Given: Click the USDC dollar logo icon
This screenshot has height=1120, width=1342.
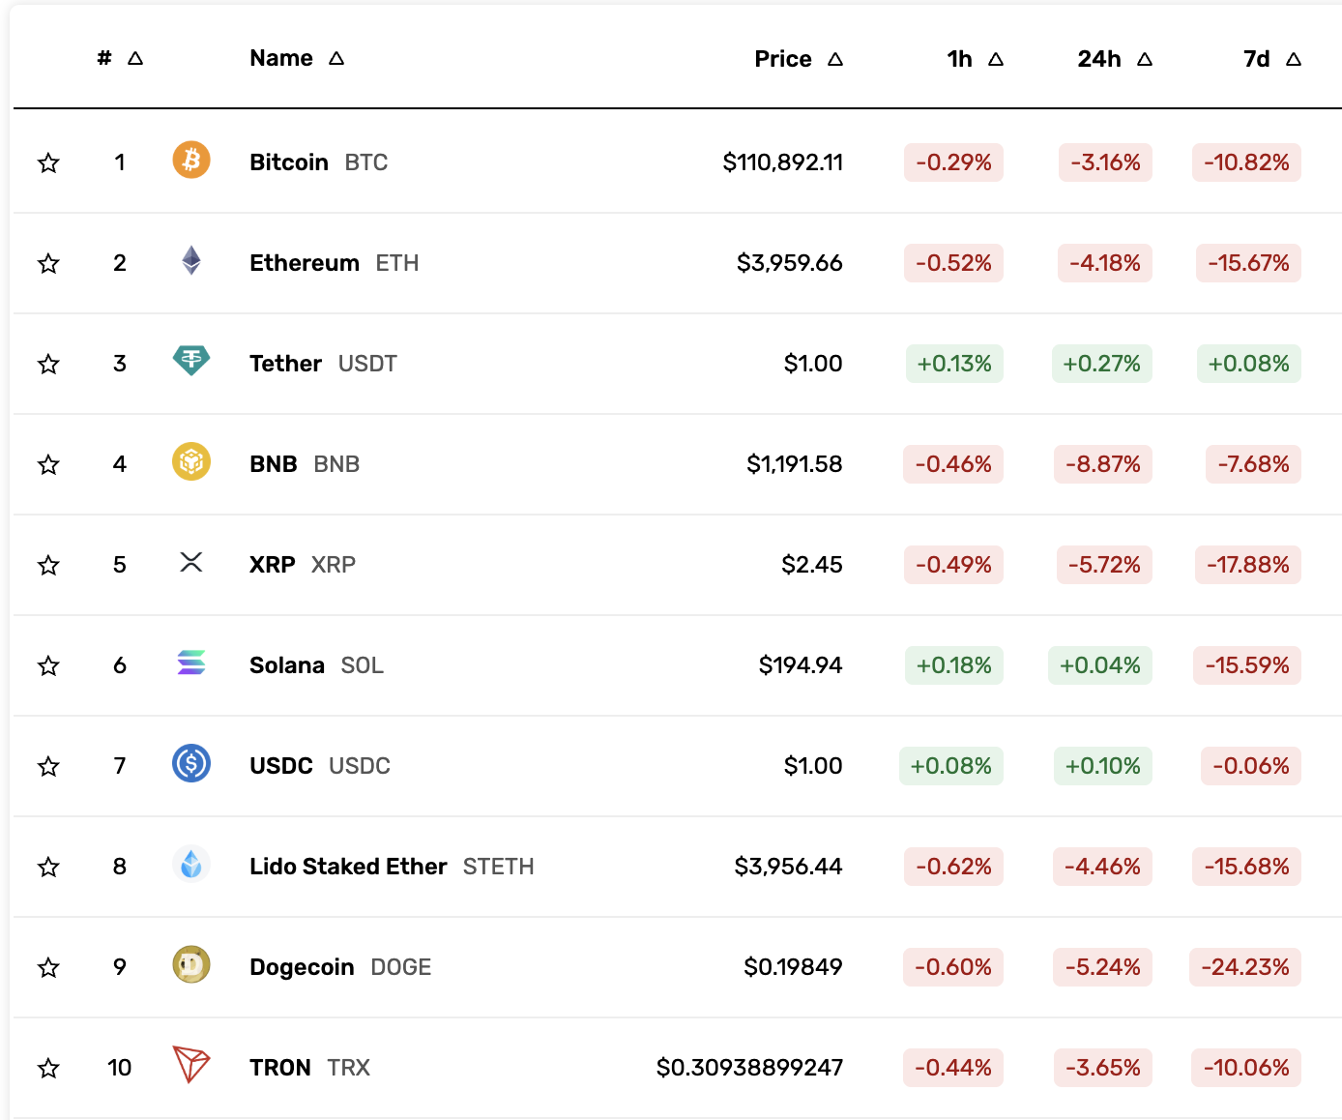Looking at the screenshot, I should 190,765.
